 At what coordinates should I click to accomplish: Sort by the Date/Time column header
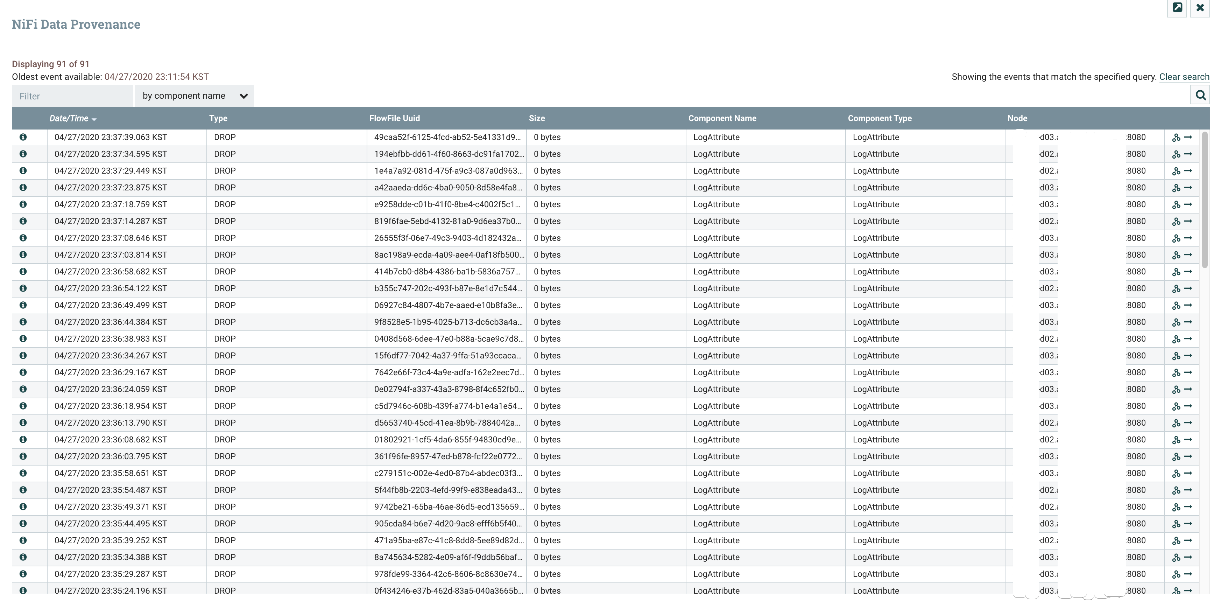69,118
